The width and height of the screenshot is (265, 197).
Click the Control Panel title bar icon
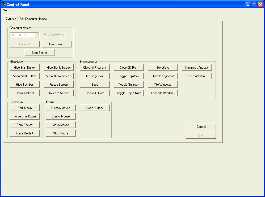pyautogui.click(x=4, y=4)
